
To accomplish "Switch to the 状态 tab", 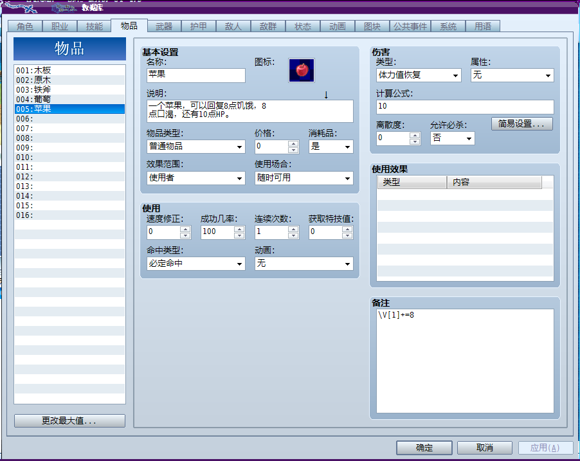I will (x=303, y=26).
